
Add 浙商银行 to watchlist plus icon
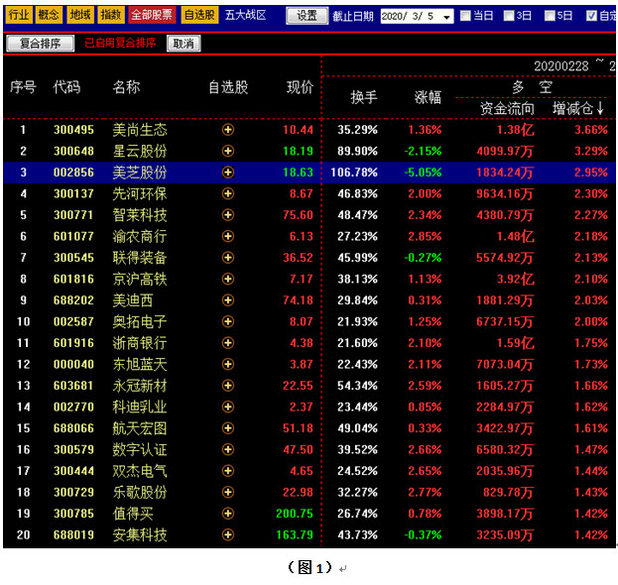point(228,343)
